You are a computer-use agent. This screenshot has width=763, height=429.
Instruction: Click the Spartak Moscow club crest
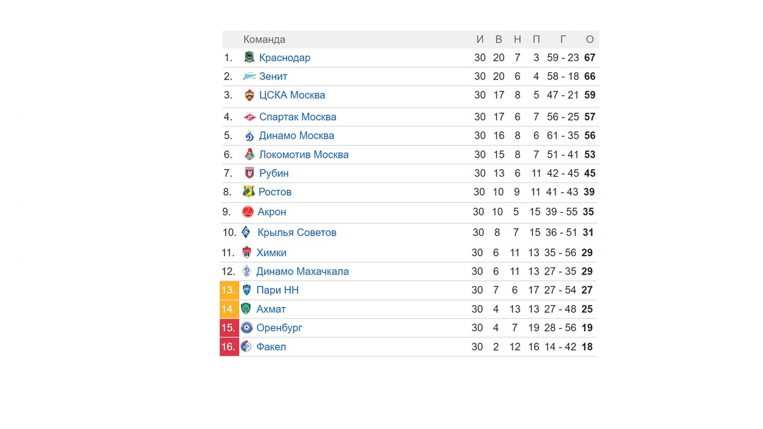[249, 117]
